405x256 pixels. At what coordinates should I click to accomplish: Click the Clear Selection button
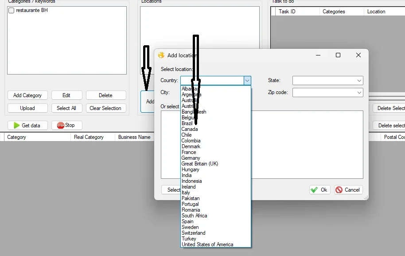click(x=106, y=108)
